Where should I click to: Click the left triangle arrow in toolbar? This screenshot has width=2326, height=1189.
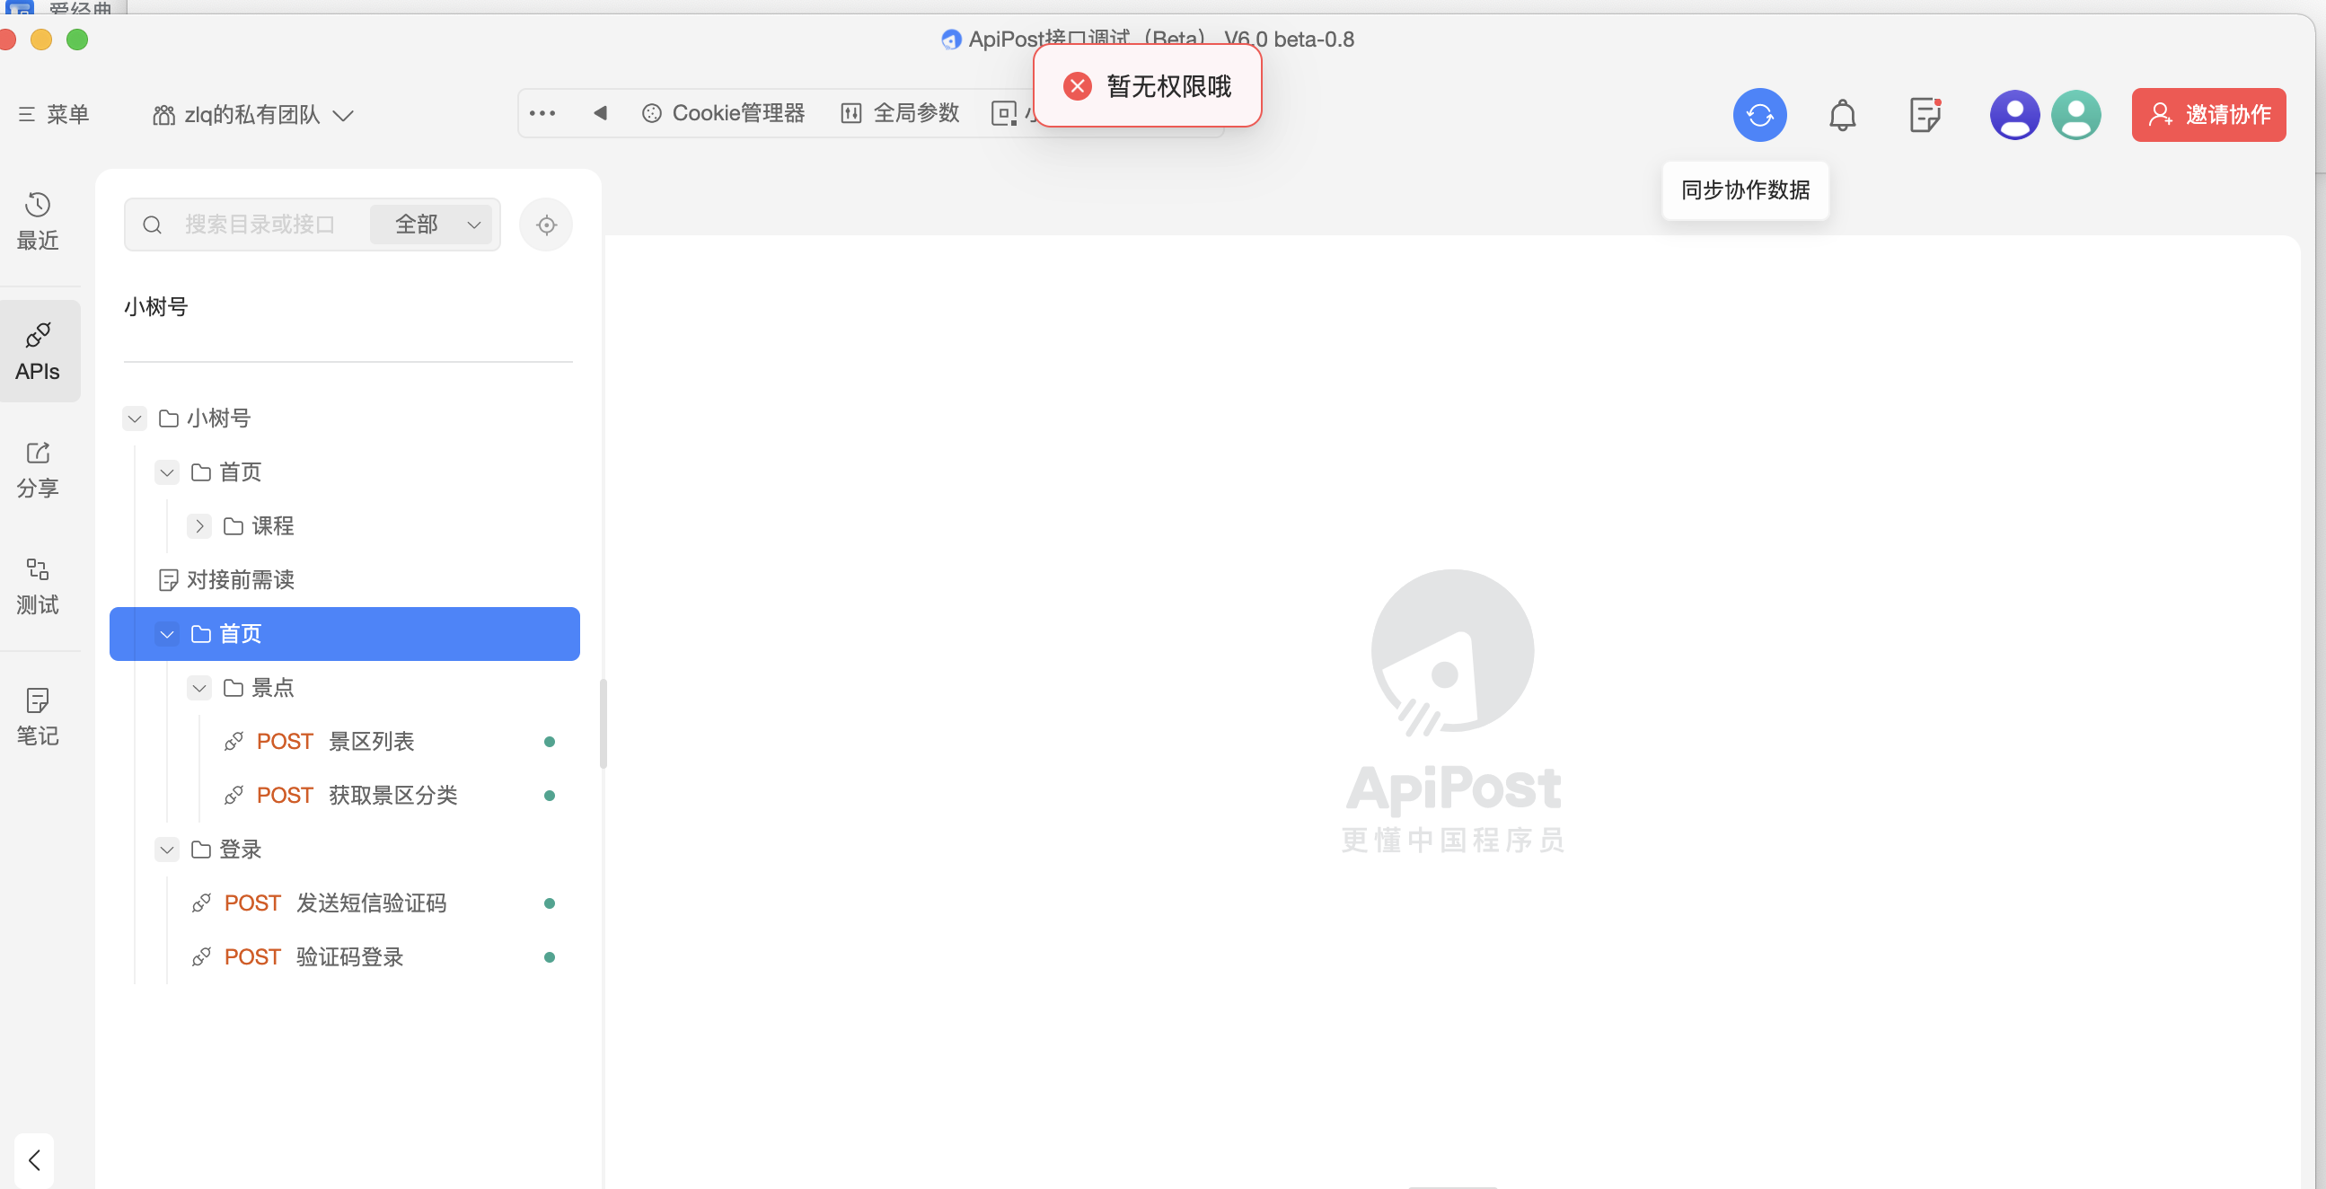coord(600,113)
